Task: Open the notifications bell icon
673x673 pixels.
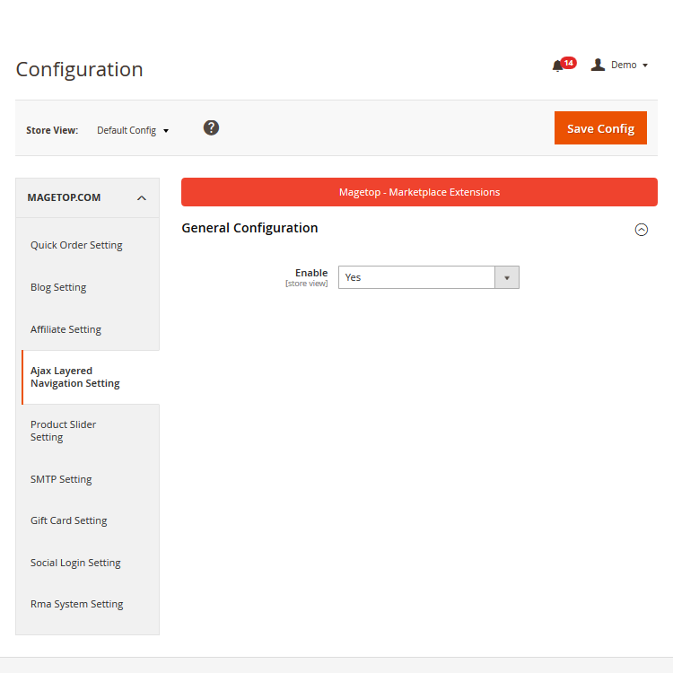Action: 558,66
